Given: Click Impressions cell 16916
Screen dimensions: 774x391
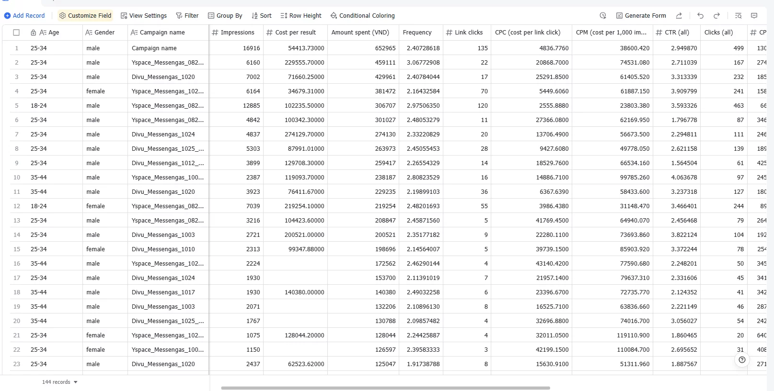Looking at the screenshot, I should pos(236,48).
